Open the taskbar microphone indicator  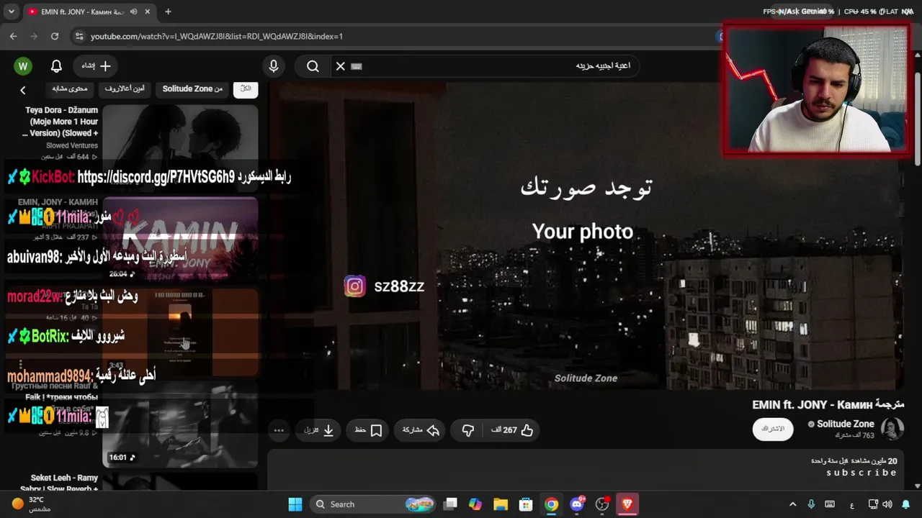[811, 504]
